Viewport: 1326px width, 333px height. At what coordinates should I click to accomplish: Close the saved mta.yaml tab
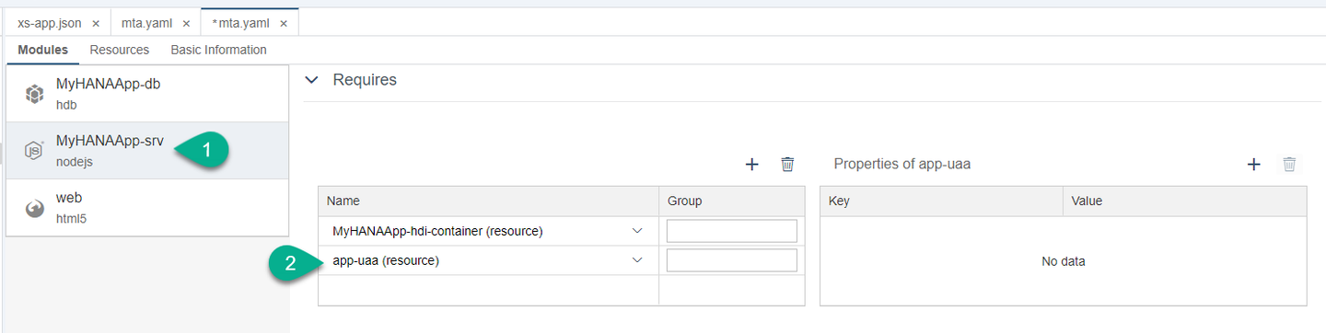(x=187, y=23)
